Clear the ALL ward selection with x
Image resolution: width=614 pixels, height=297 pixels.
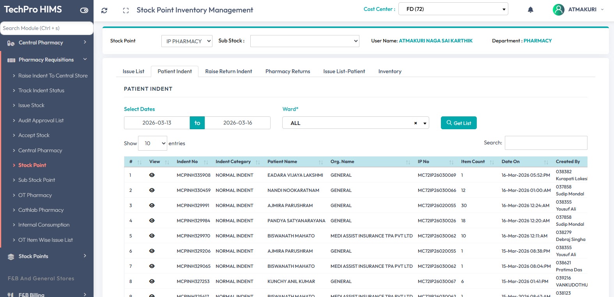pyautogui.click(x=415, y=123)
